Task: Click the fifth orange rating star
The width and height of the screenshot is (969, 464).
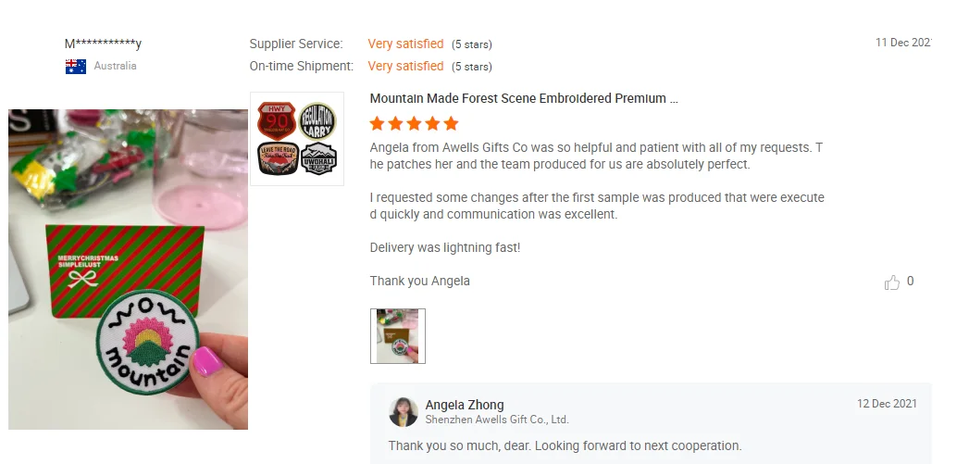Action: 451,123
